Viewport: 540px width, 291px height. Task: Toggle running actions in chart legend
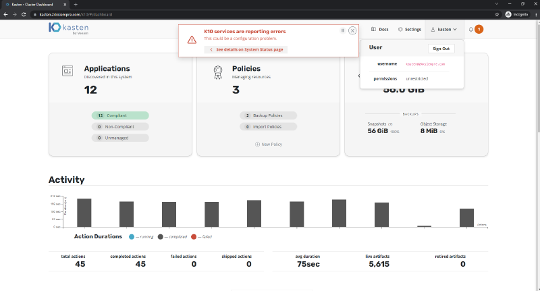tap(141, 236)
